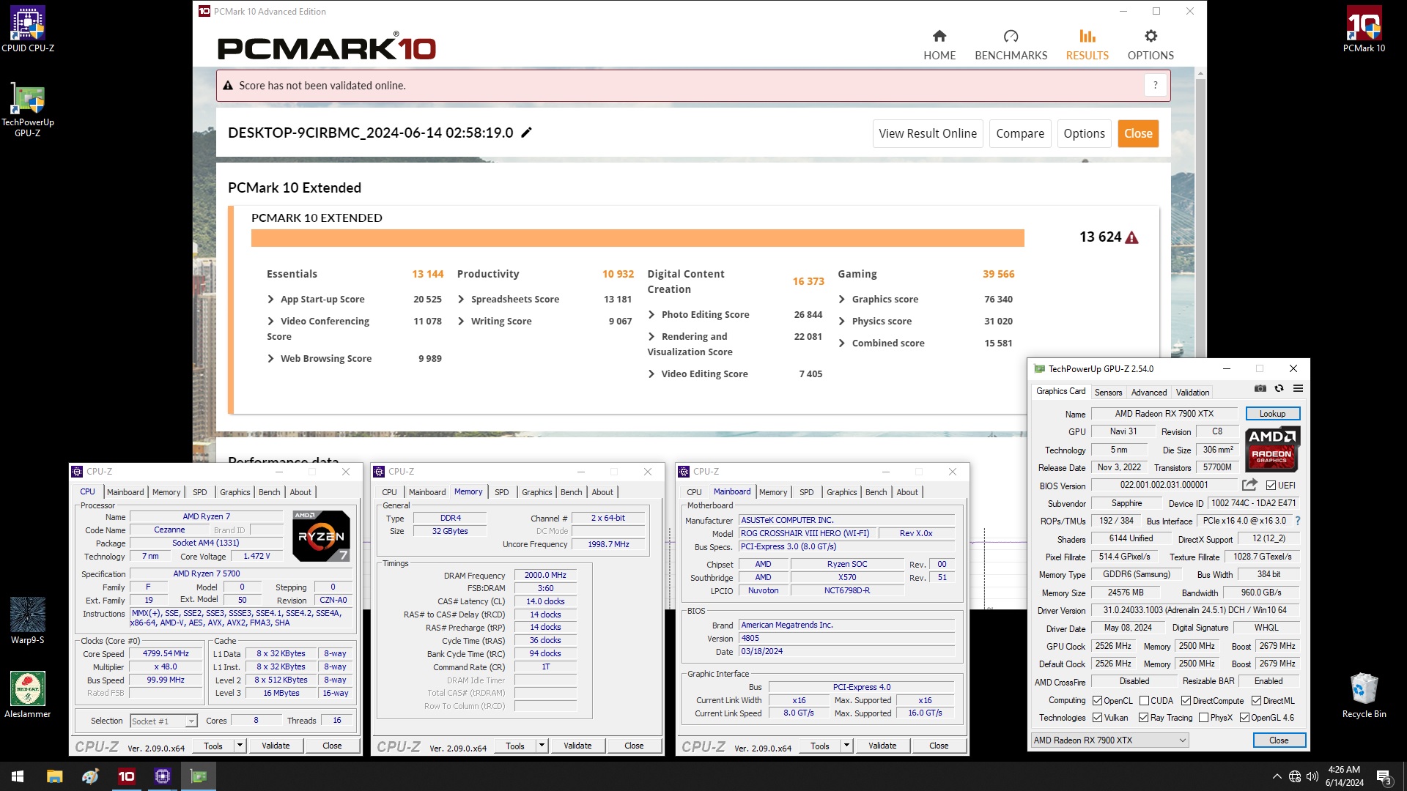Open the Windows Start menu
1407x791 pixels.
(18, 776)
